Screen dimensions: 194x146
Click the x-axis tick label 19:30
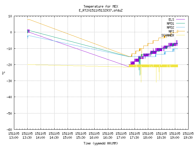pyautogui.click(x=188, y=137)
